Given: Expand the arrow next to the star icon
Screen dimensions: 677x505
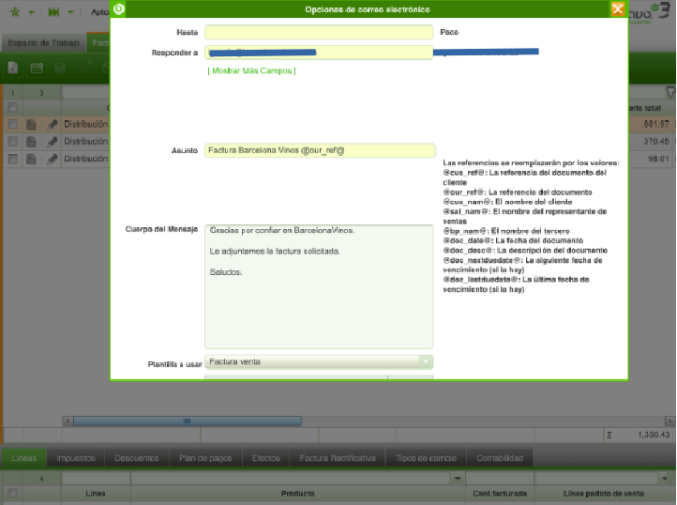Looking at the screenshot, I should pyautogui.click(x=31, y=12).
